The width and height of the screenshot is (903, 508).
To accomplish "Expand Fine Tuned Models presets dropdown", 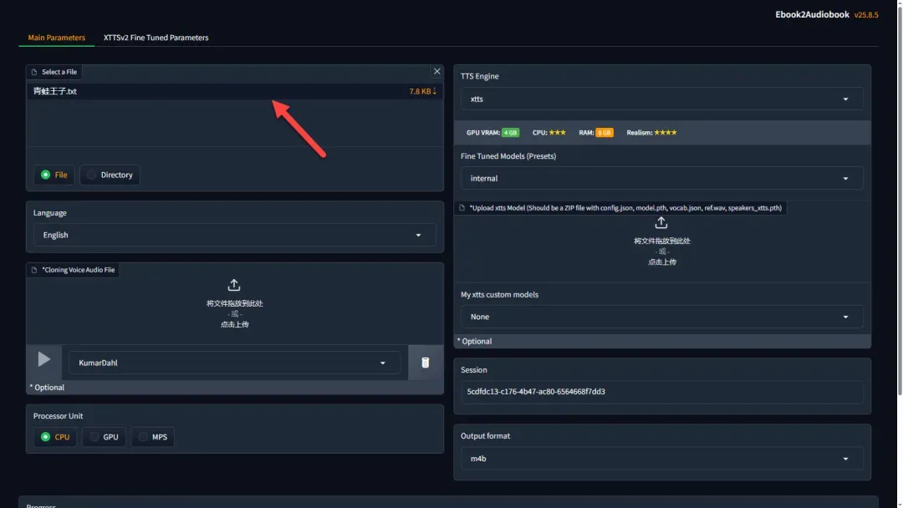I will (661, 178).
